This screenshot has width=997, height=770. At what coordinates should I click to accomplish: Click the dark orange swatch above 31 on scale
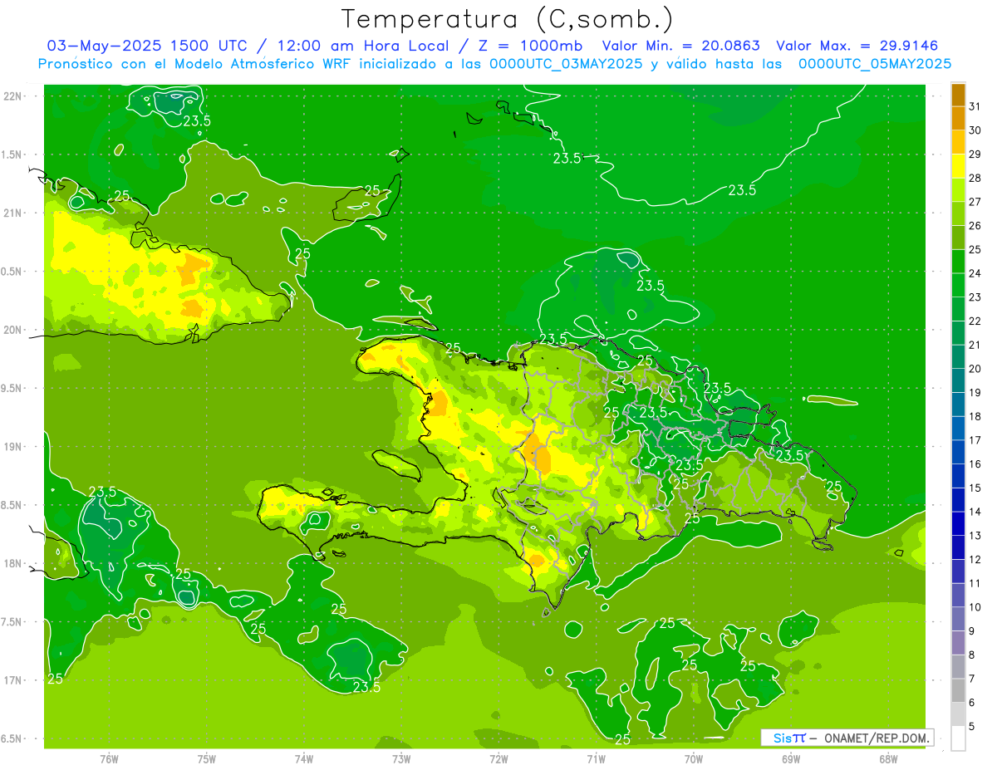[958, 95]
